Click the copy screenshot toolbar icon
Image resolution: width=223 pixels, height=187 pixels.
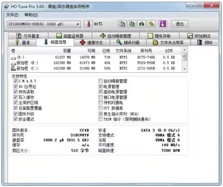coord(132,24)
